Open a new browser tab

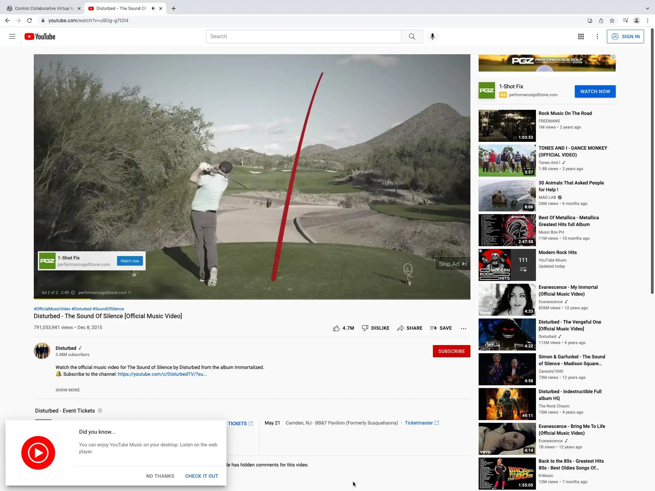pyautogui.click(x=174, y=9)
